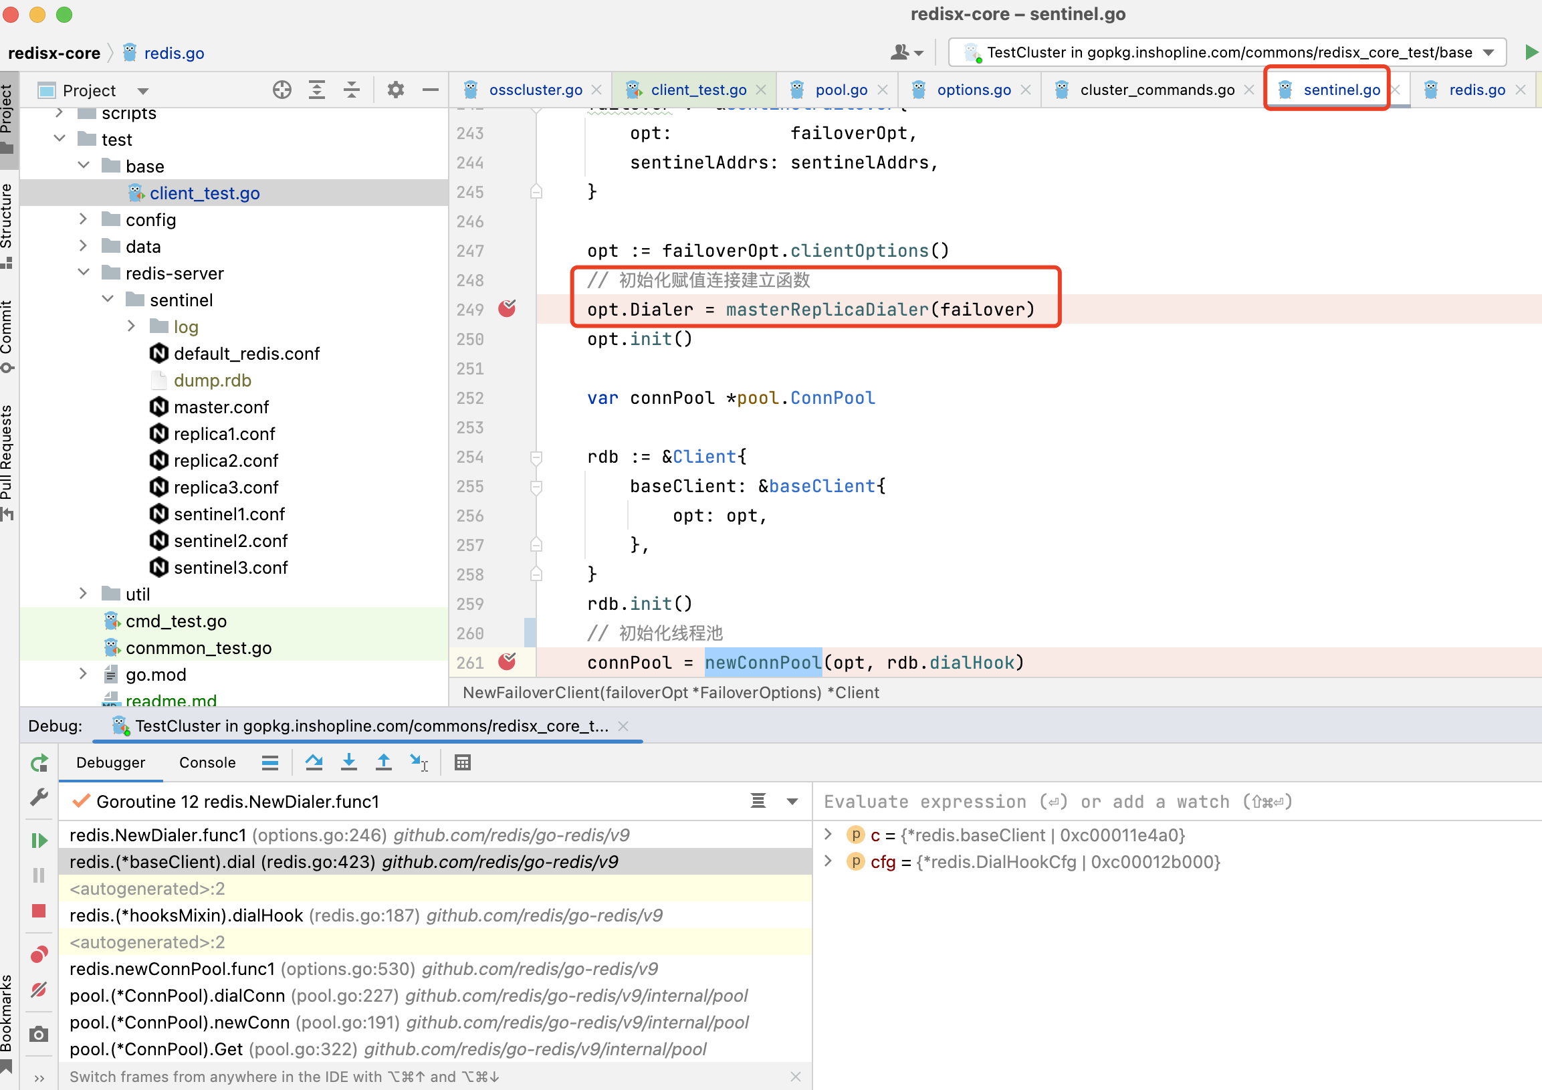
Task: Open the Goroutine selector dropdown arrow
Action: tap(792, 801)
